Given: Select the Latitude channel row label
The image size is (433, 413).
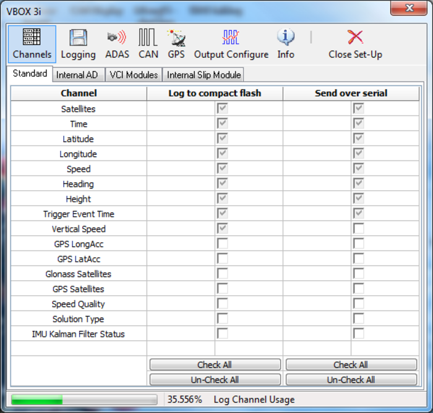Looking at the screenshot, I should 78,139.
